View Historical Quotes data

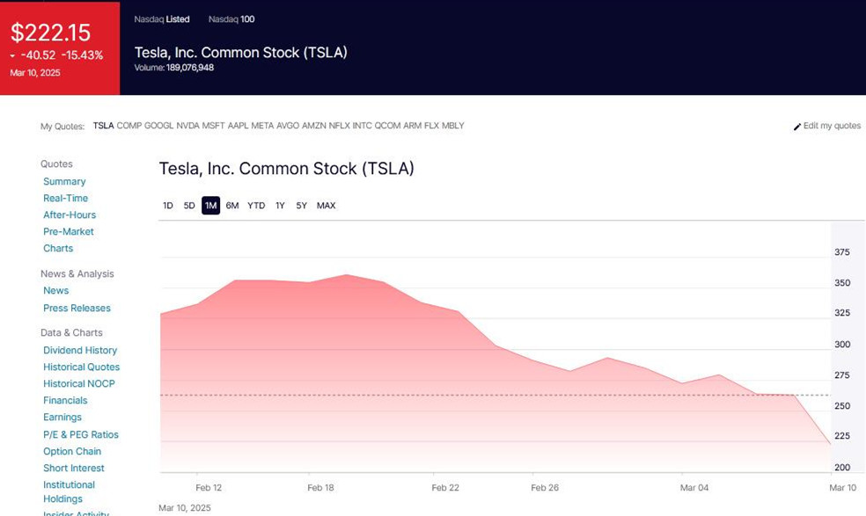coord(81,367)
